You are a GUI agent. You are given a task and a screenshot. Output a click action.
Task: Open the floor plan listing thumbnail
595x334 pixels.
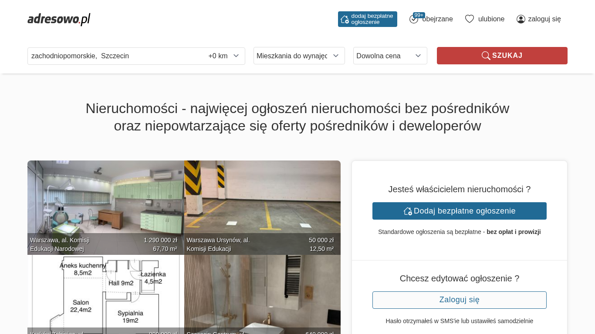(x=105, y=291)
